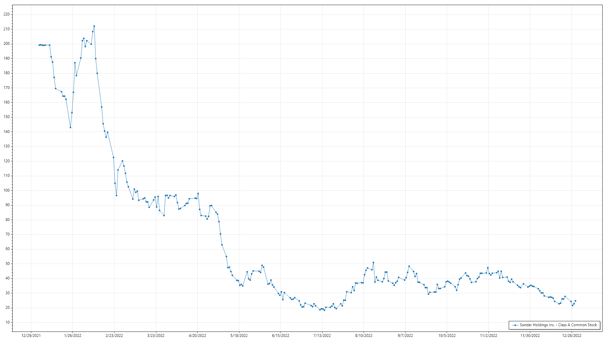The image size is (607, 341).
Task: Click the 10 y-axis value label
Action: pyautogui.click(x=7, y=322)
